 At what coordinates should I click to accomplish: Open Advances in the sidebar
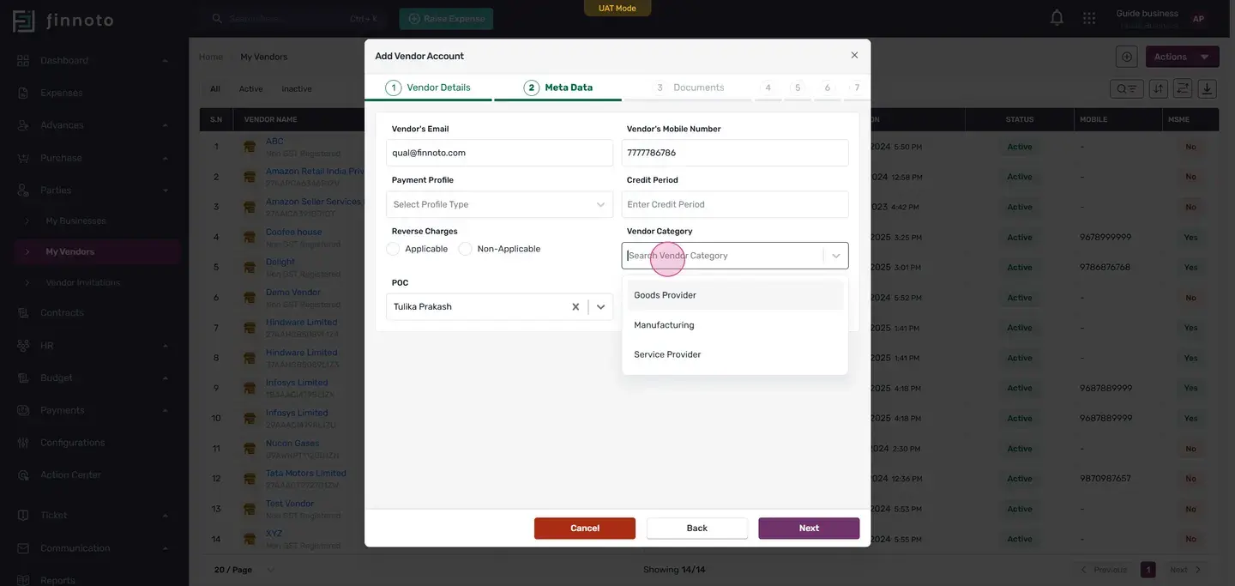tap(62, 125)
